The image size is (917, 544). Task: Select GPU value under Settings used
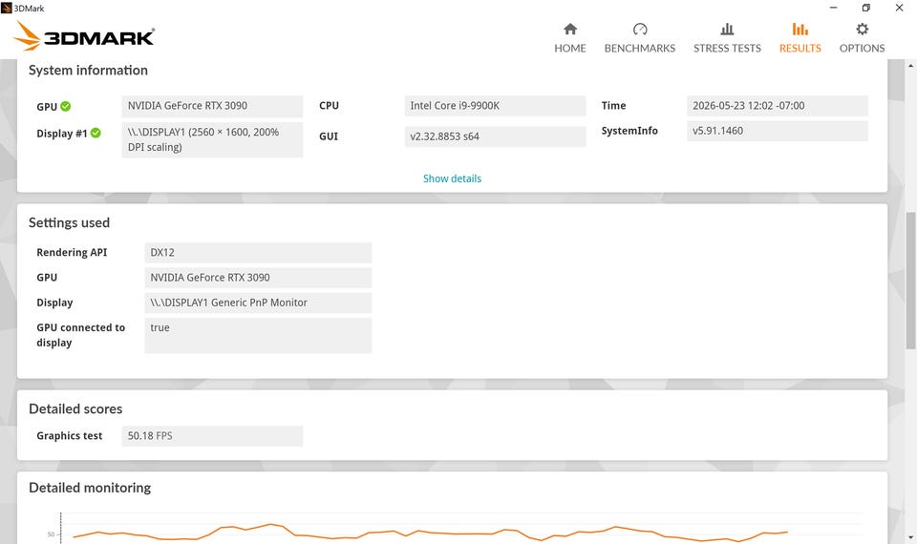click(x=258, y=278)
